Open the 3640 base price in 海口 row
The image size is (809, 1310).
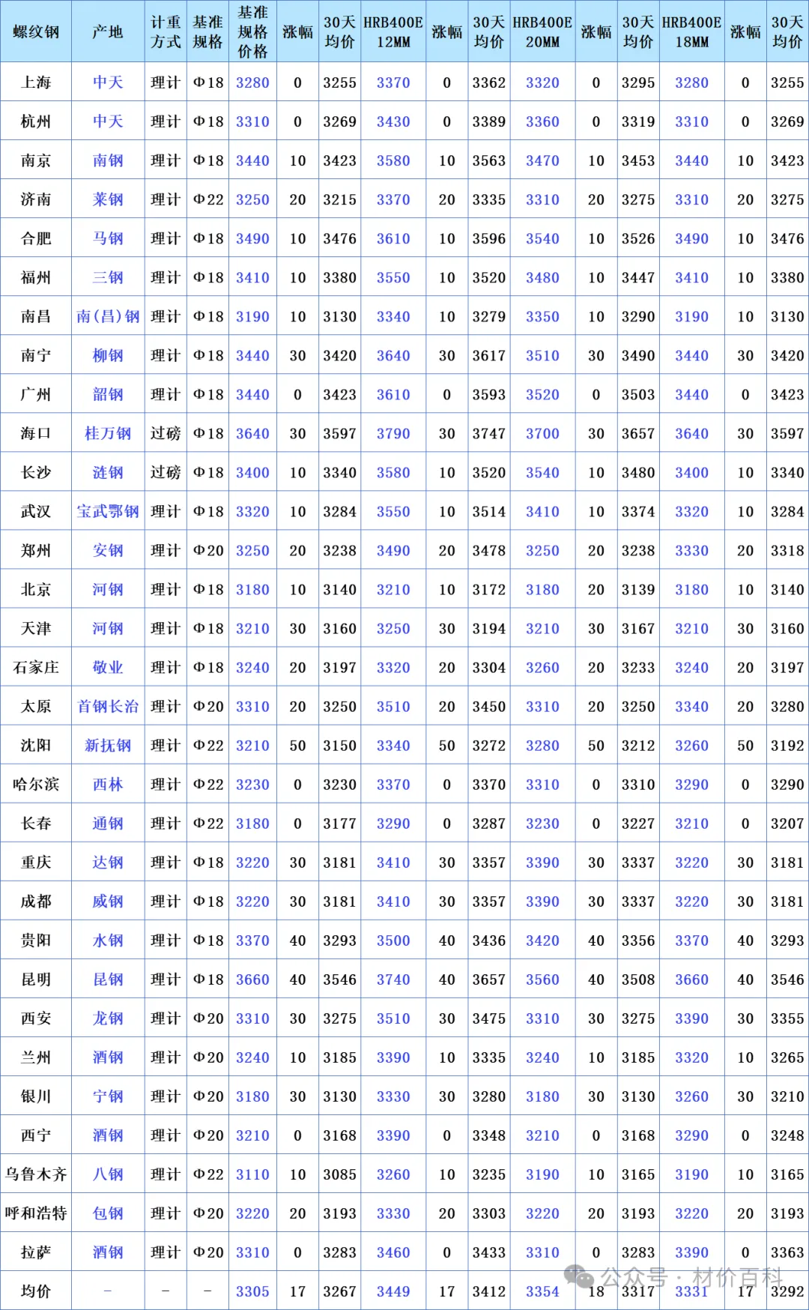(x=252, y=433)
